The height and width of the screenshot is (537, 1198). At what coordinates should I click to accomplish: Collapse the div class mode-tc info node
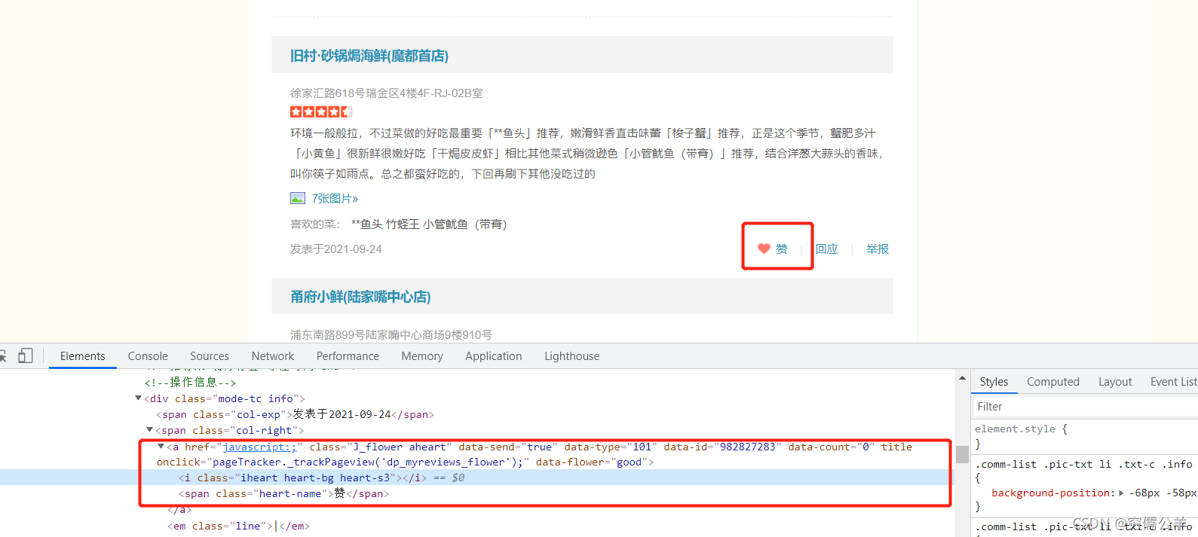click(x=138, y=398)
